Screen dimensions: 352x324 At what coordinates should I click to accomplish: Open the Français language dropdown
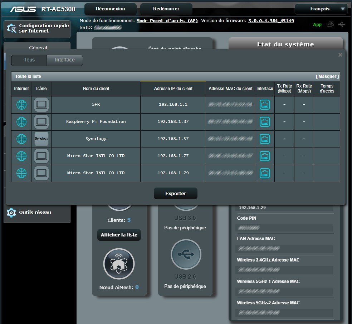[x=321, y=9]
